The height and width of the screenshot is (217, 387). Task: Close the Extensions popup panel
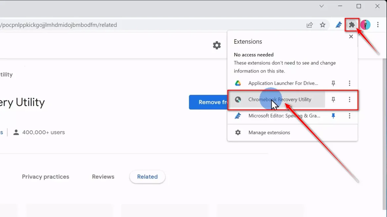coord(351,36)
